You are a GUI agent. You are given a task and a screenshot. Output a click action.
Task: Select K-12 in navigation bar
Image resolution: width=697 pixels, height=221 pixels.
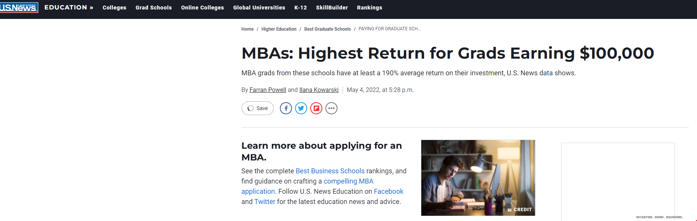click(x=300, y=8)
